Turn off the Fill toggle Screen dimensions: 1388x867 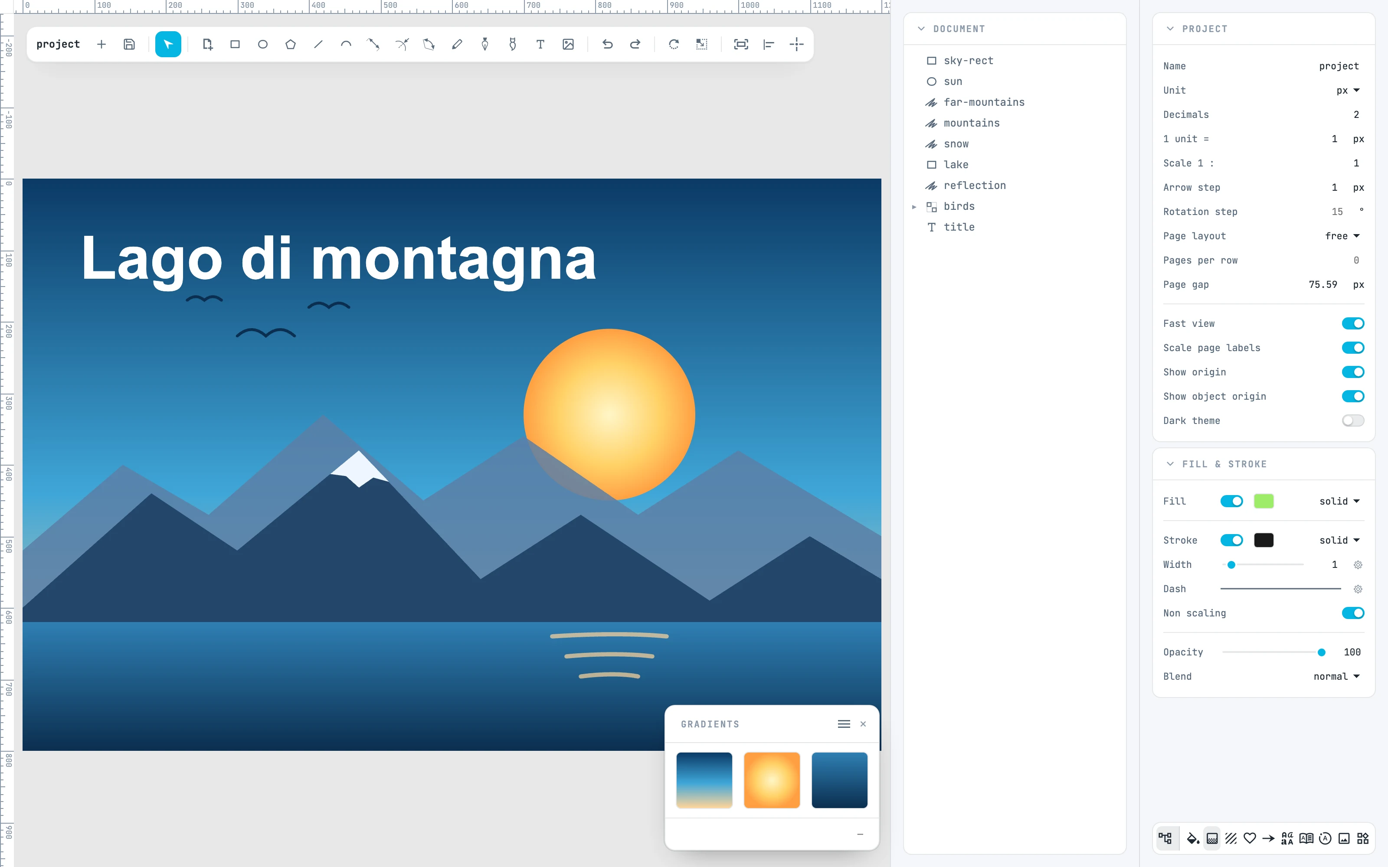(1231, 501)
